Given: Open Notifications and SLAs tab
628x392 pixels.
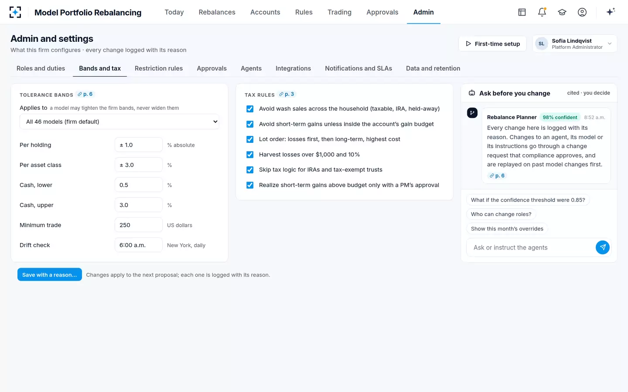Looking at the screenshot, I should point(358,68).
